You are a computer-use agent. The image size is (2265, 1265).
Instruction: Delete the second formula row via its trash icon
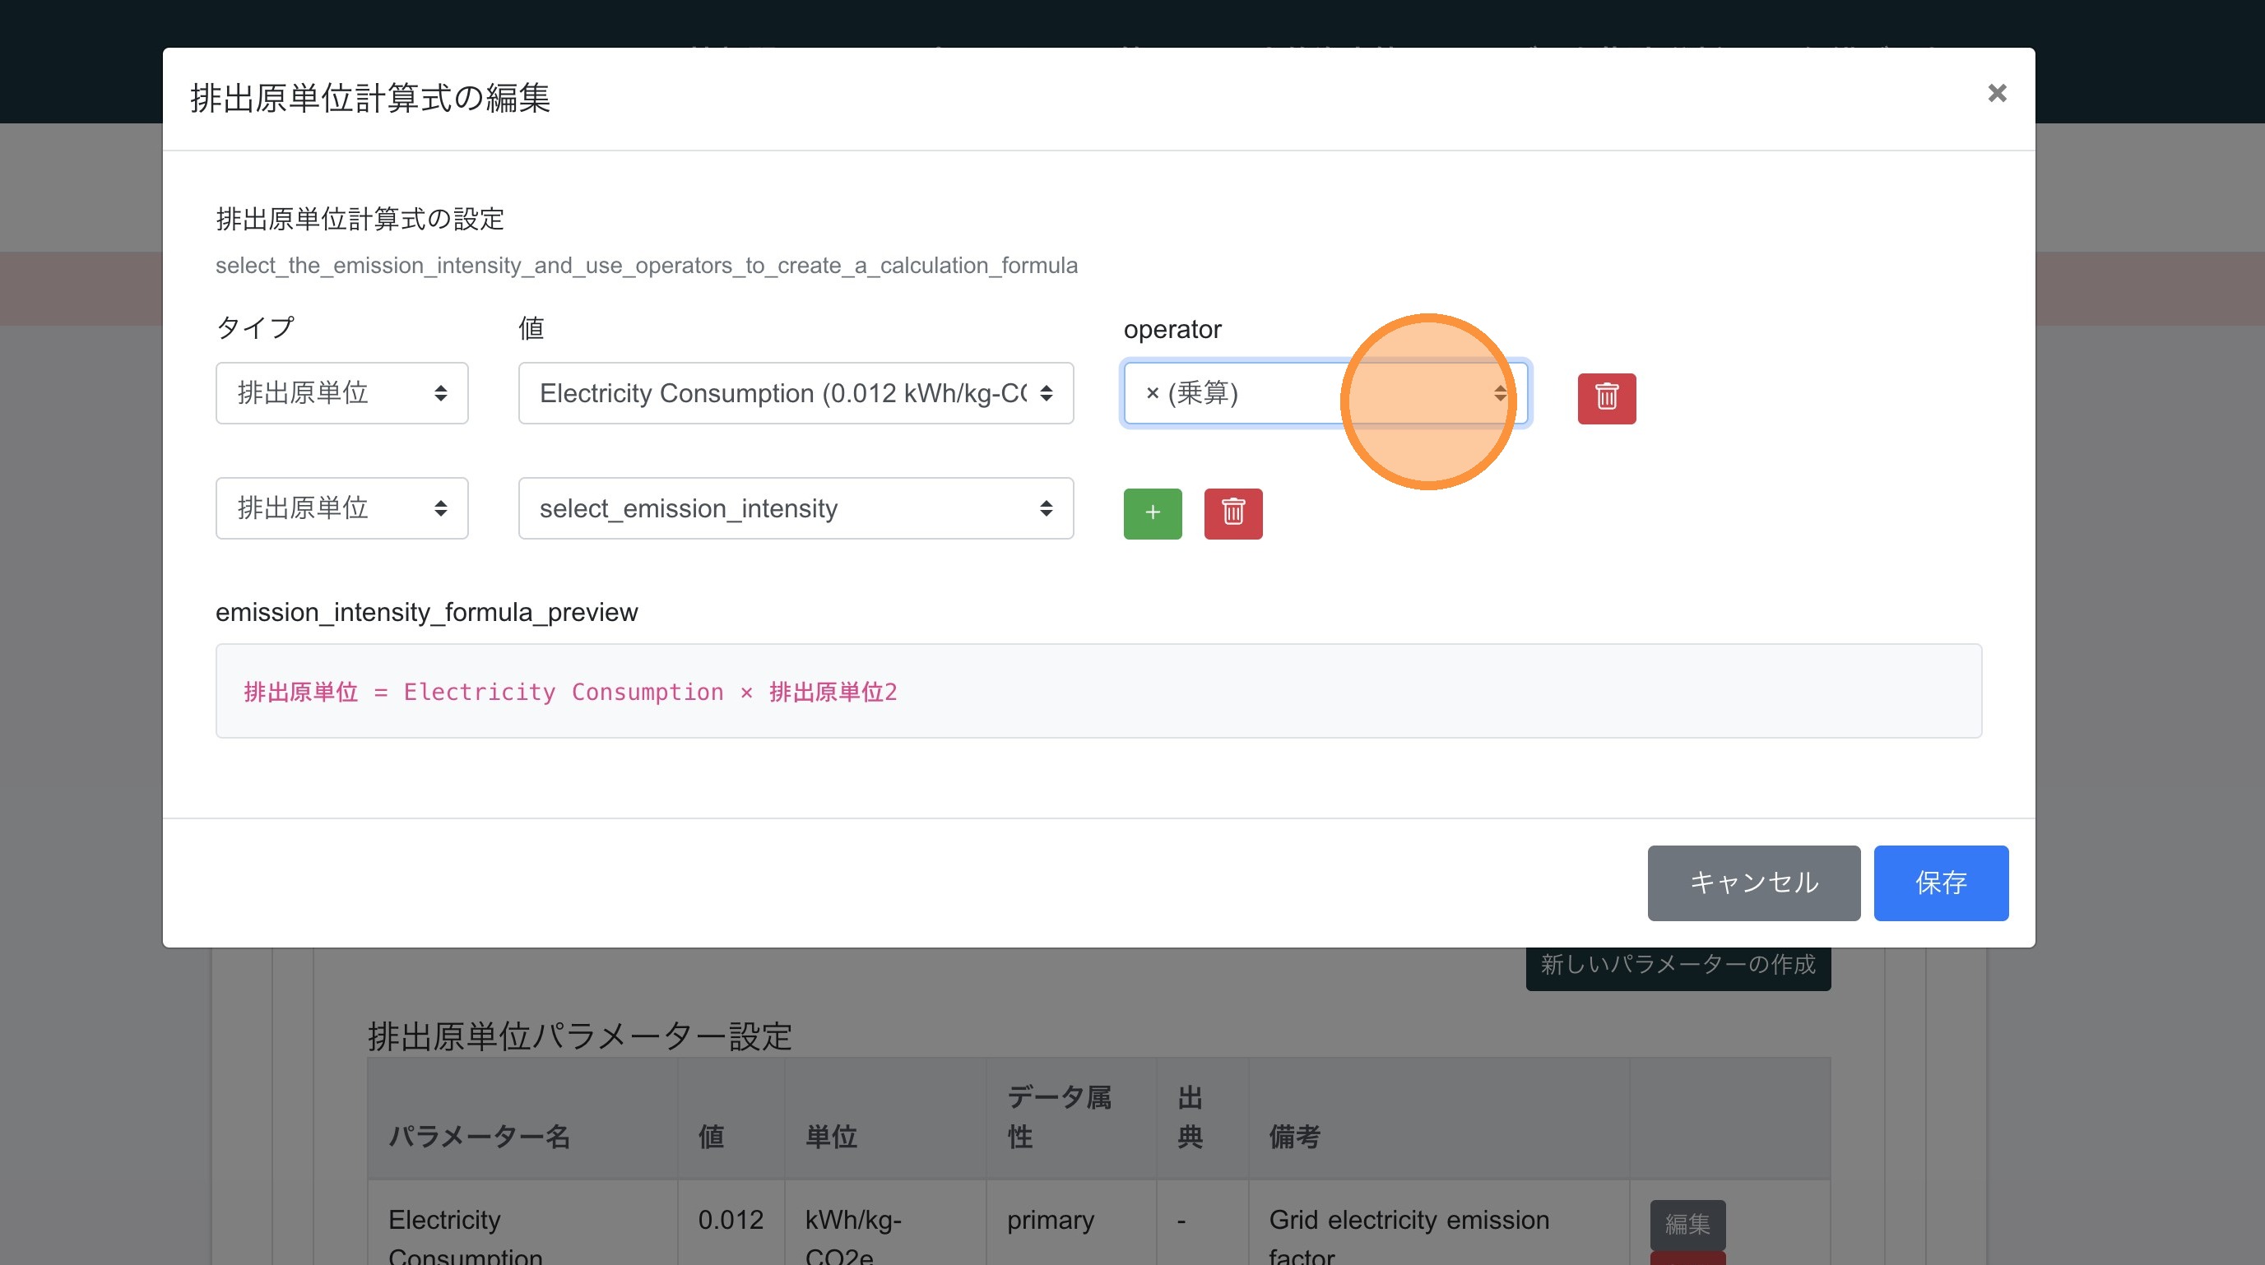click(x=1232, y=513)
